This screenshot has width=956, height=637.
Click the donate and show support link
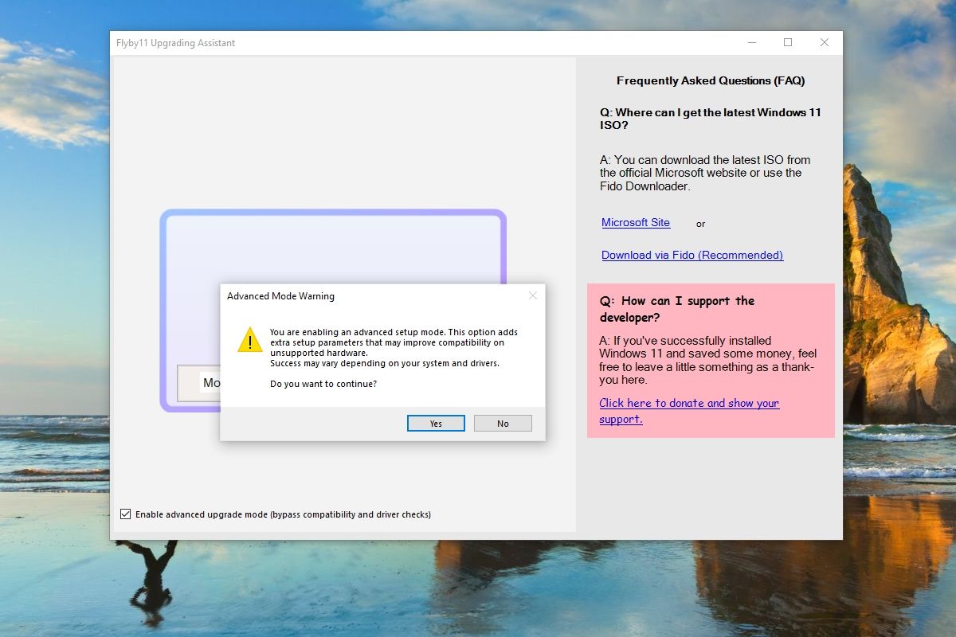(x=689, y=411)
